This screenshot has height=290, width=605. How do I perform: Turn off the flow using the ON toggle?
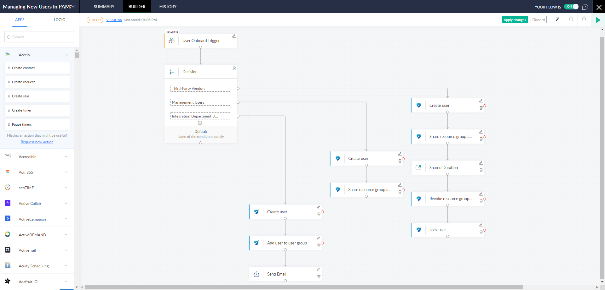571,6
